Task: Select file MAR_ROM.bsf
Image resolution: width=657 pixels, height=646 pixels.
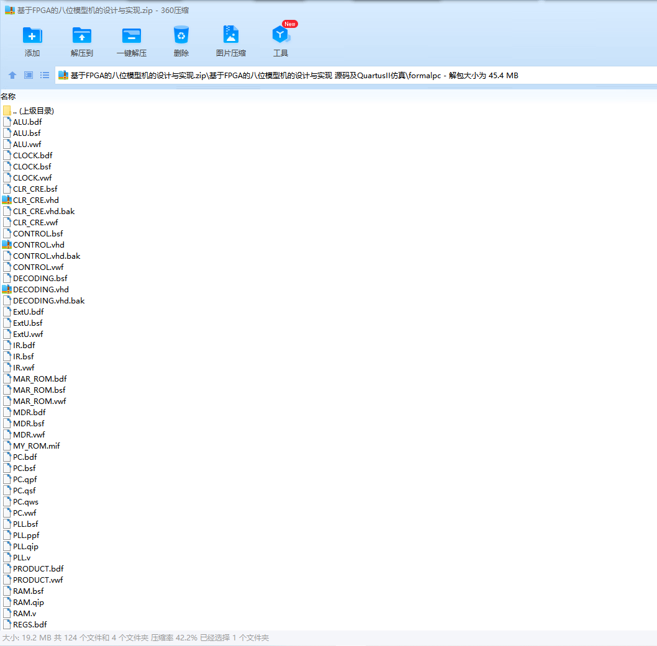Action: [x=34, y=390]
